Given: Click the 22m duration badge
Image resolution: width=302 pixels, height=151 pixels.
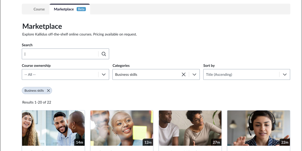Looking at the screenshot, I should (285, 142).
